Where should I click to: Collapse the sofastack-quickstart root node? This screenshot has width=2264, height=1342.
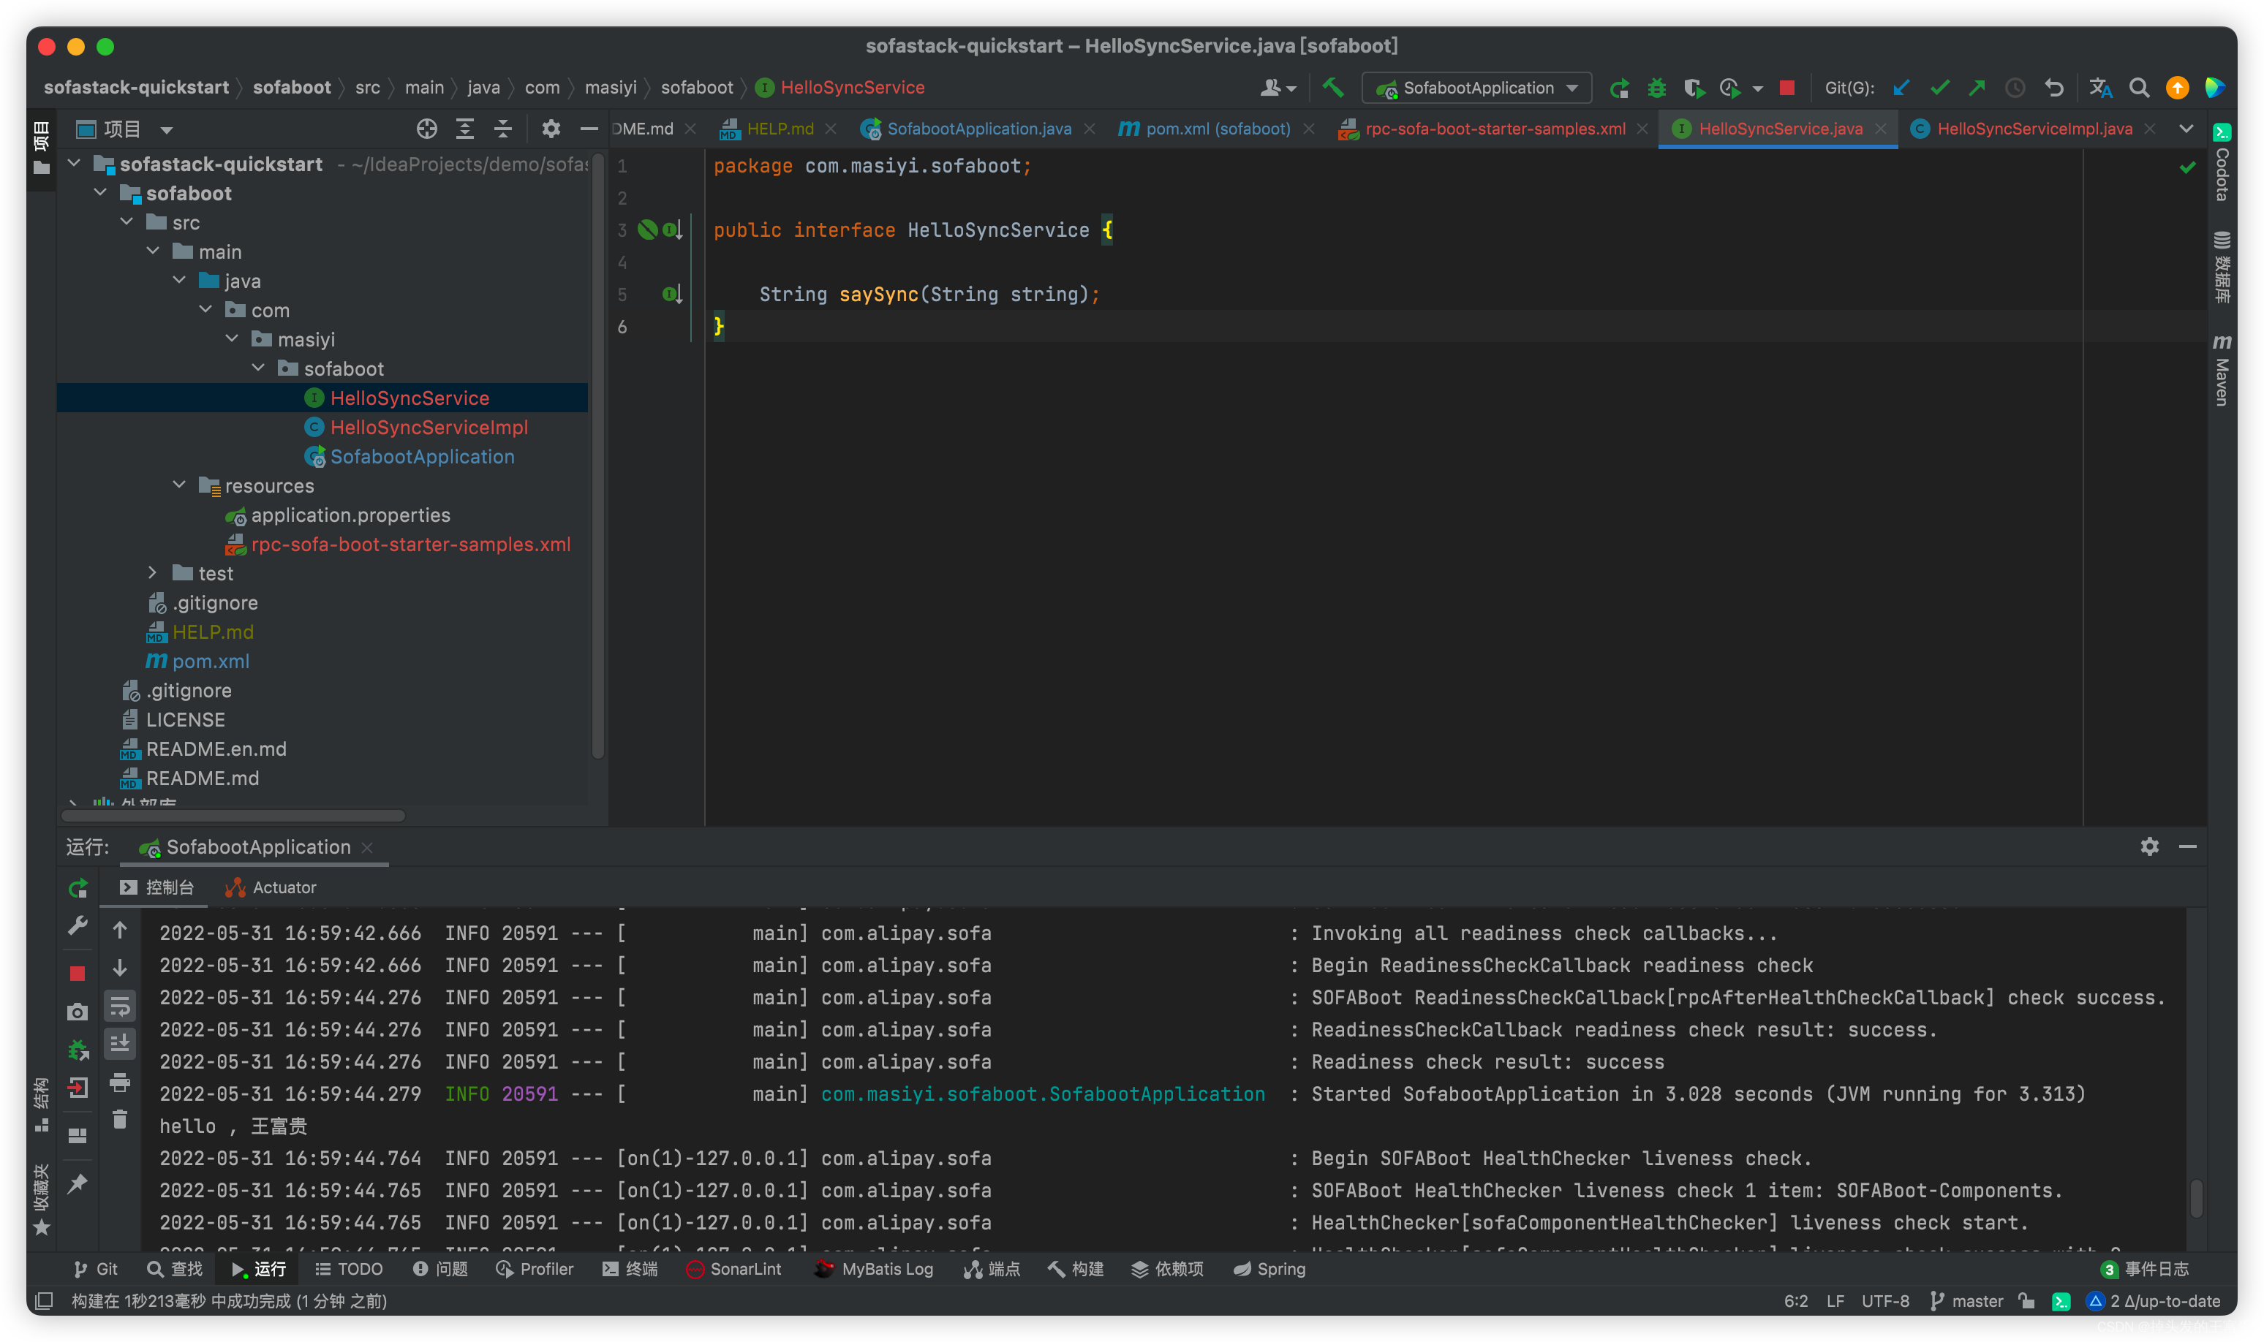tap(75, 164)
